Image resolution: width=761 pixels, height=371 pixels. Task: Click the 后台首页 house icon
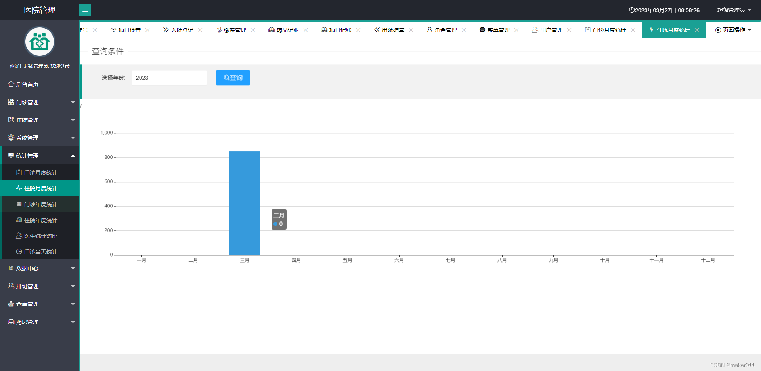pos(11,84)
